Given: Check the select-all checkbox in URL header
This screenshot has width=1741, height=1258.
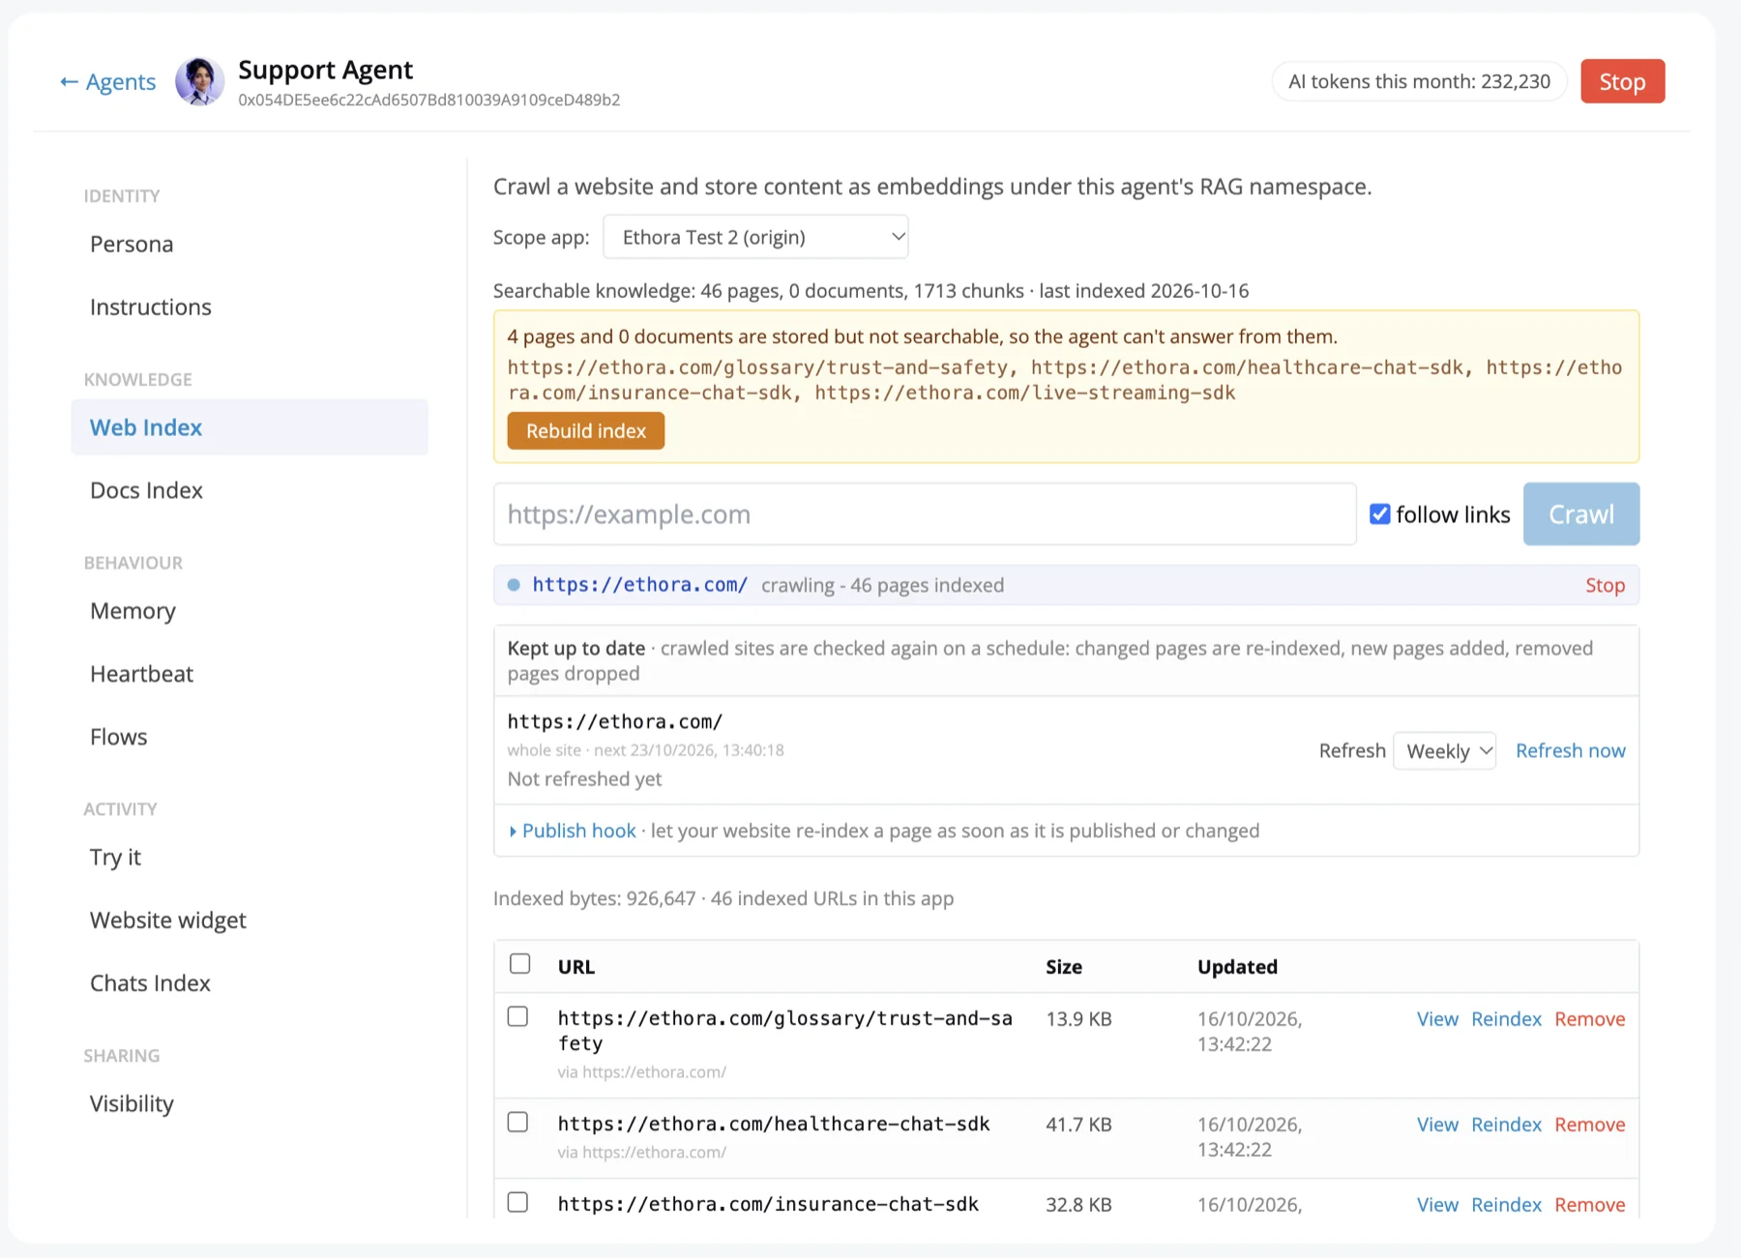Looking at the screenshot, I should [520, 964].
